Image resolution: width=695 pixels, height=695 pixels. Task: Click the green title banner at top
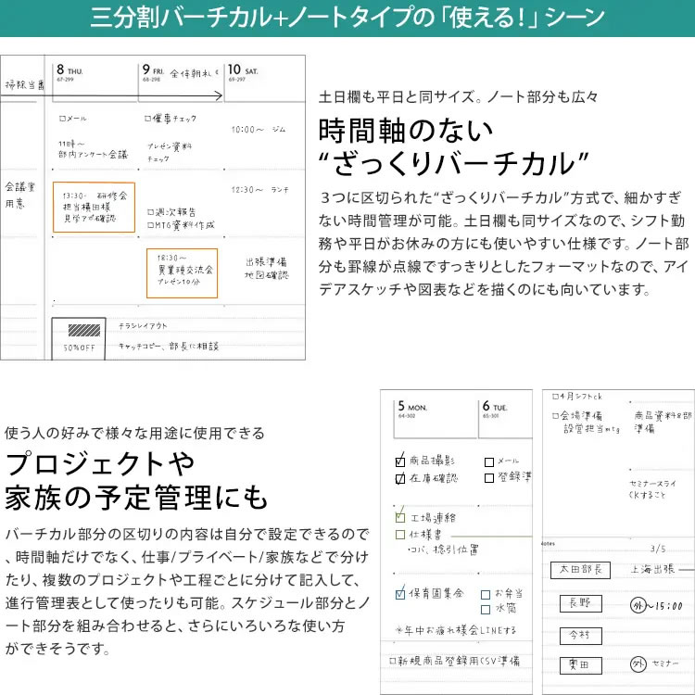[347, 18]
